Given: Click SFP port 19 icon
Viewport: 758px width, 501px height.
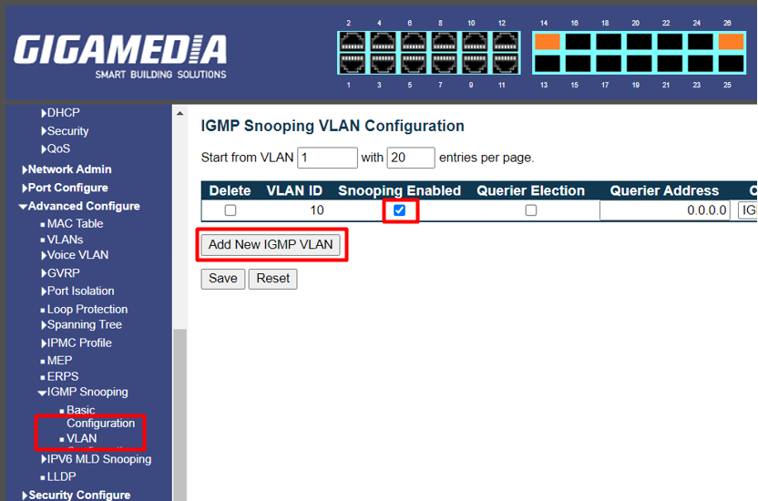Looking at the screenshot, I should (x=639, y=64).
